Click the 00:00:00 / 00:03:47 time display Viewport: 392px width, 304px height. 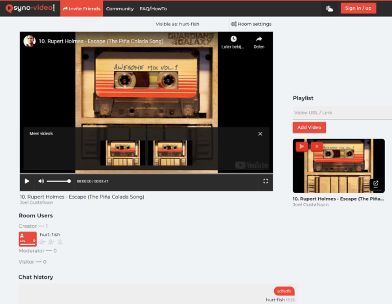(x=93, y=181)
